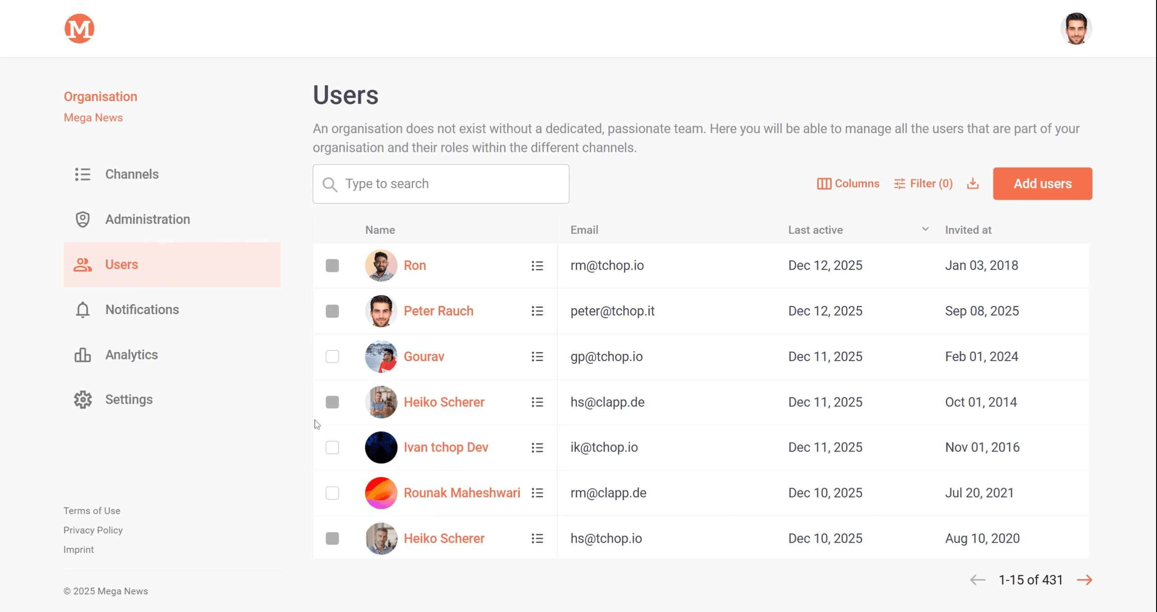The image size is (1157, 612).
Task: Select the Ivan tchop Dev checkbox
Action: (x=332, y=447)
